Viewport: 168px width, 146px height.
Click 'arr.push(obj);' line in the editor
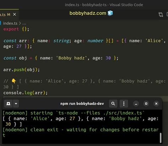[22, 70]
